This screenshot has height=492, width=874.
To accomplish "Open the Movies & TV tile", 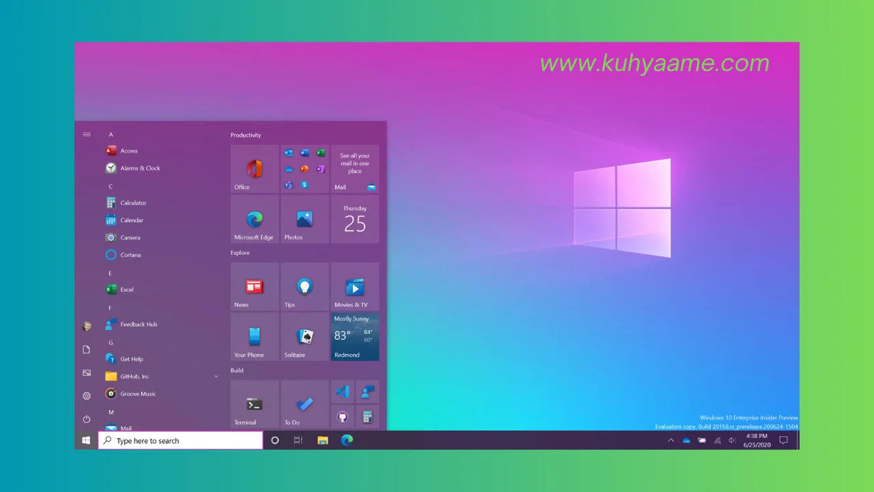I will (x=355, y=287).
